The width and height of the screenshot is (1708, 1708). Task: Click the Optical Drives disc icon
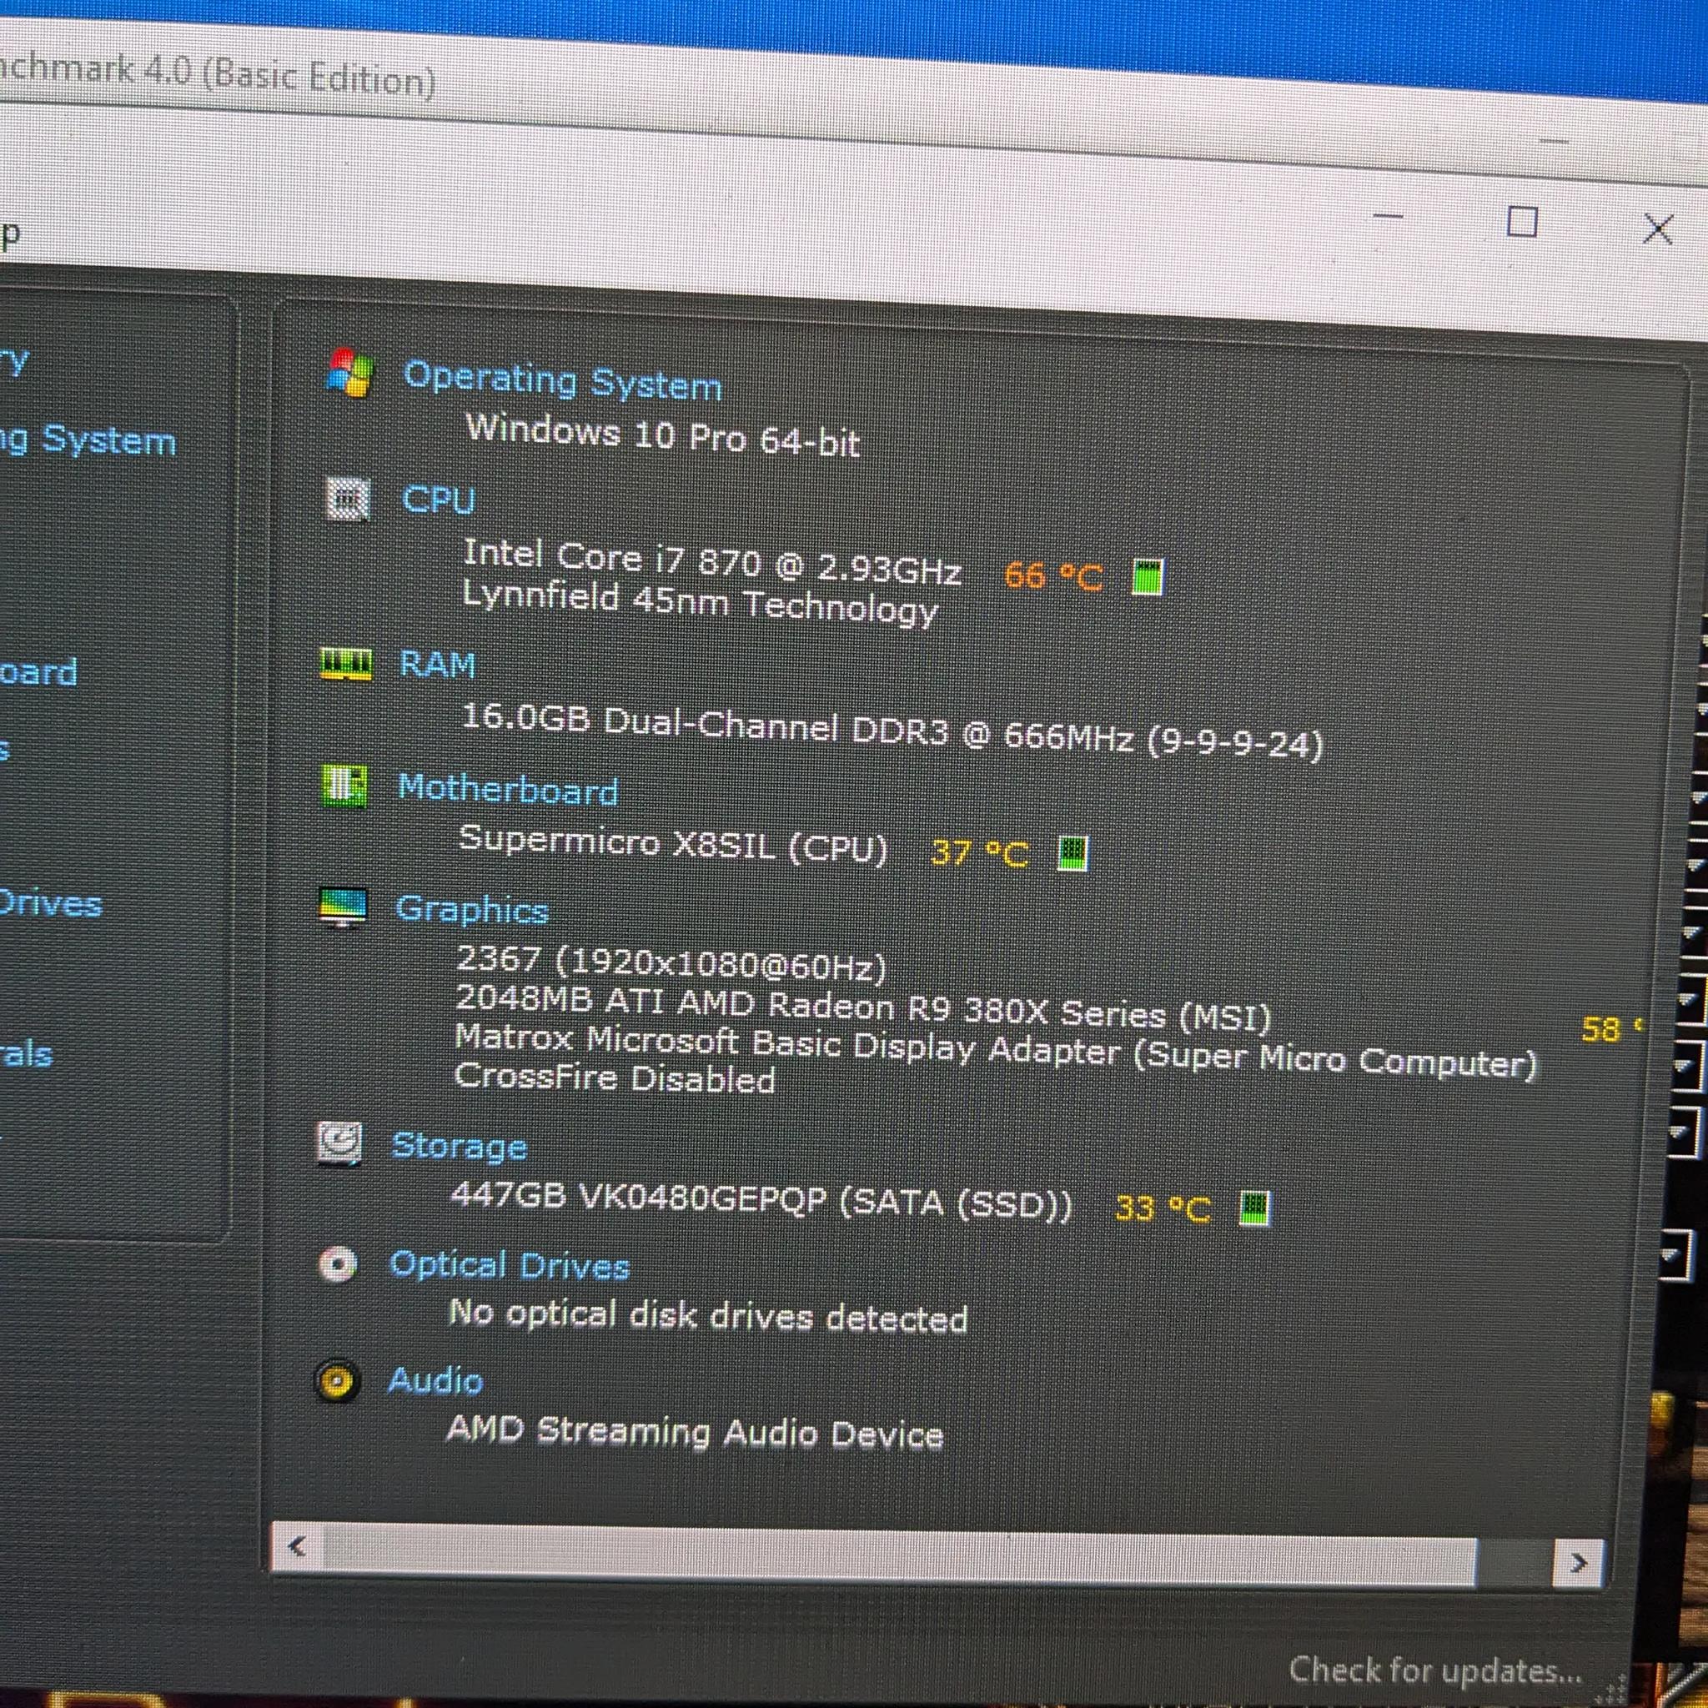click(x=338, y=1264)
